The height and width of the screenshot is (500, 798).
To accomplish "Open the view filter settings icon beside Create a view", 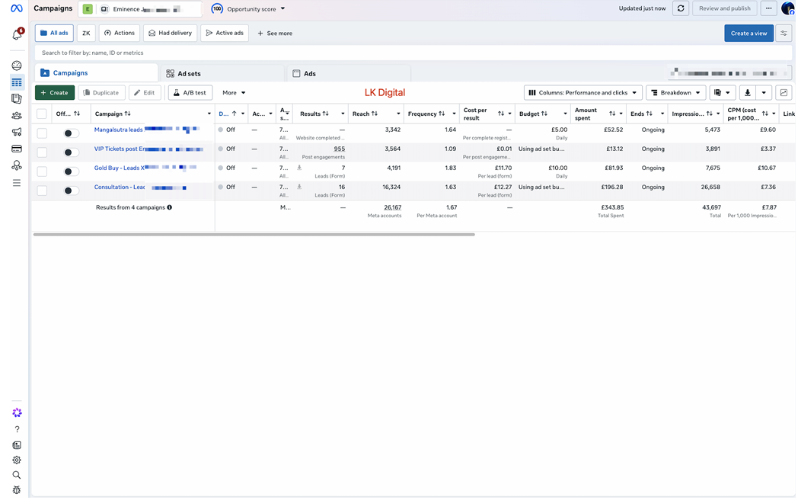I will tap(784, 34).
